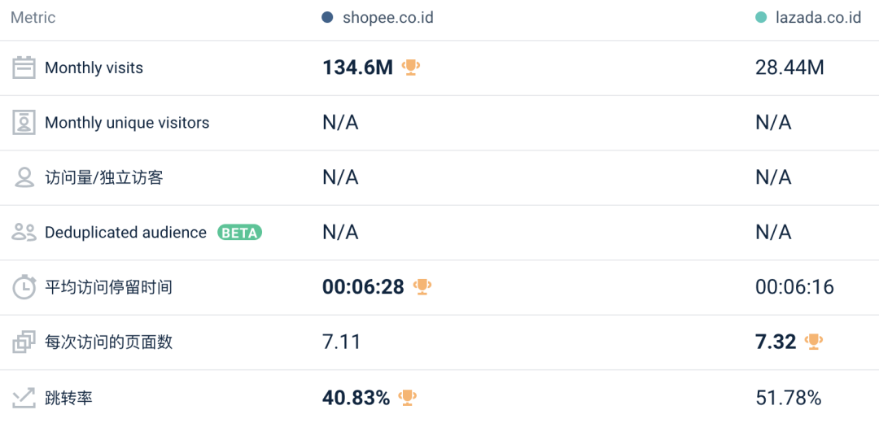Click trophy icon next to 134.6M

(x=411, y=68)
